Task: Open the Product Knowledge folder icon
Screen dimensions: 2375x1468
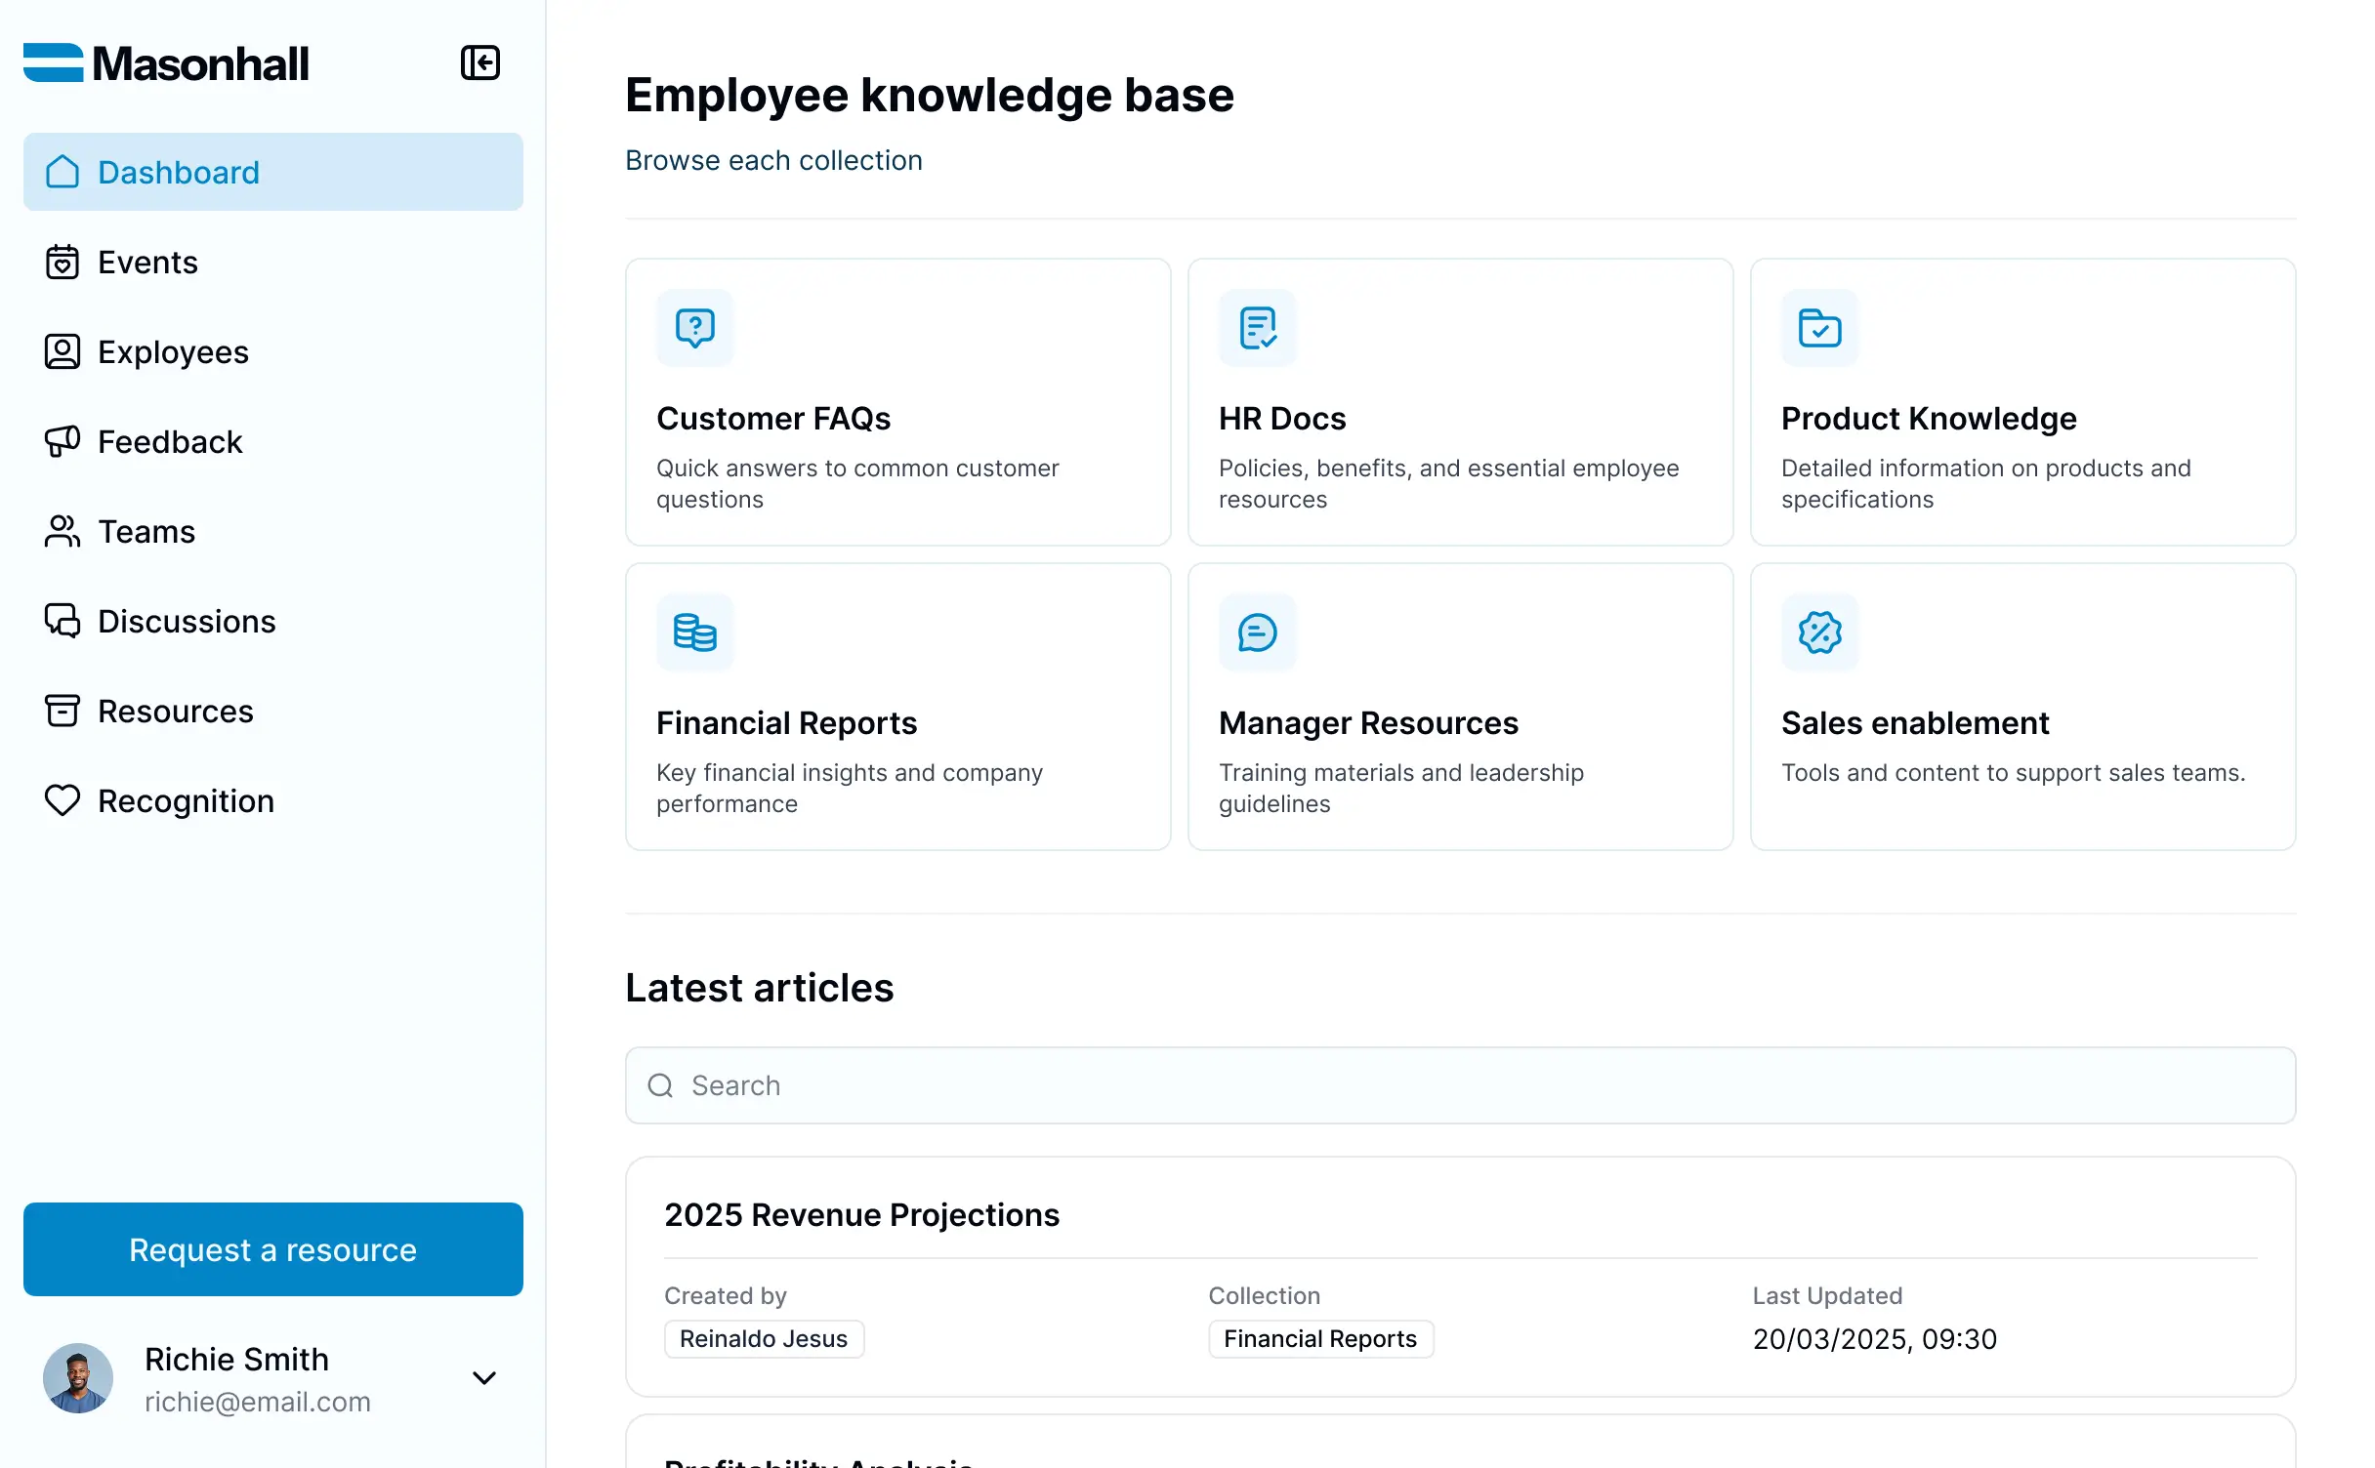Action: (1818, 328)
